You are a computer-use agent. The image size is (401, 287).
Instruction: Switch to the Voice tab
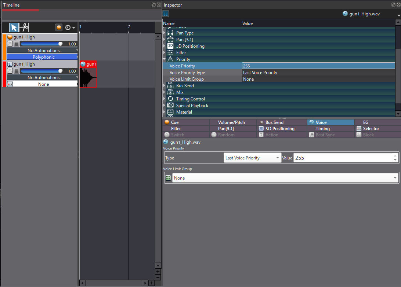coord(330,122)
